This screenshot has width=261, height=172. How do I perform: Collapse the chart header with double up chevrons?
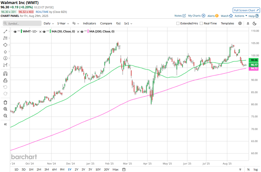point(248,24)
